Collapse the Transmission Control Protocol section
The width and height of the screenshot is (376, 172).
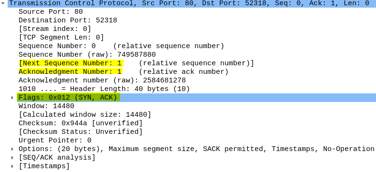coord(3,3)
